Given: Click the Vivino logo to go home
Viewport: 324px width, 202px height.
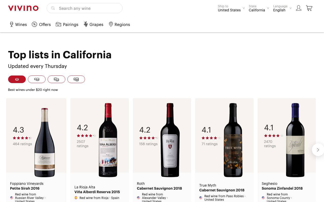Looking at the screenshot, I should click(23, 8).
